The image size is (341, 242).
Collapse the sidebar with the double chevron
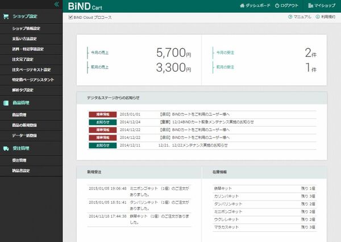(56, 4)
